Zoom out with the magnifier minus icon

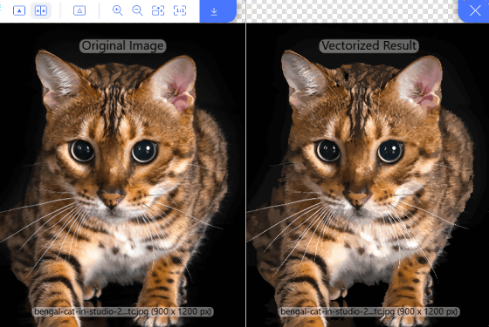(137, 10)
